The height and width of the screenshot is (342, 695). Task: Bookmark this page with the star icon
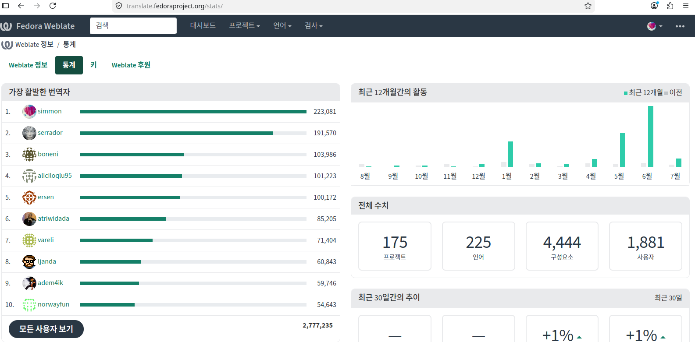coord(588,6)
